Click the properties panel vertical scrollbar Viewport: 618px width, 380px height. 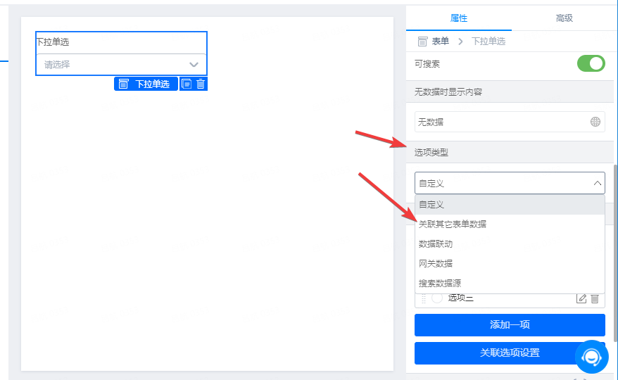[x=616, y=253]
